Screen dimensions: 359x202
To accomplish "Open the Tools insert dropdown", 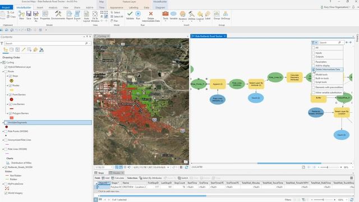I will click(165, 16).
